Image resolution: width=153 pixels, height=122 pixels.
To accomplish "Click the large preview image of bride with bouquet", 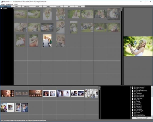I will pyautogui.click(x=138, y=46).
